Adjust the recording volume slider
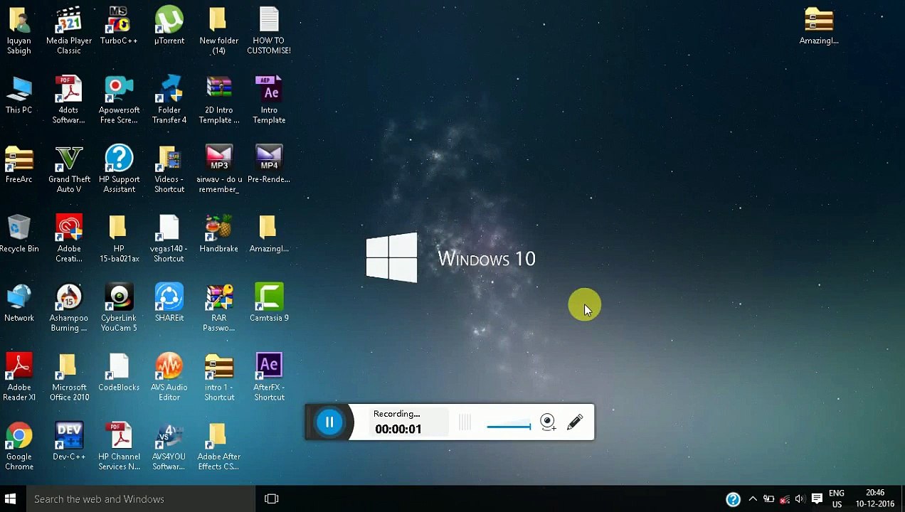 point(509,426)
